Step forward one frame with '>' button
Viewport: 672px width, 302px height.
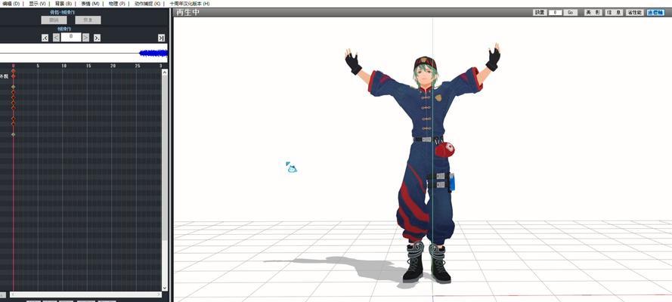pos(85,38)
